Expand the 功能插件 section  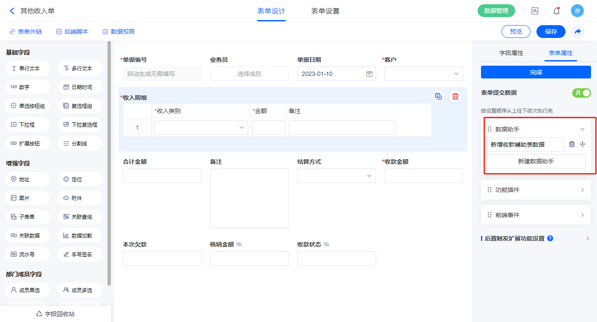[x=536, y=190]
